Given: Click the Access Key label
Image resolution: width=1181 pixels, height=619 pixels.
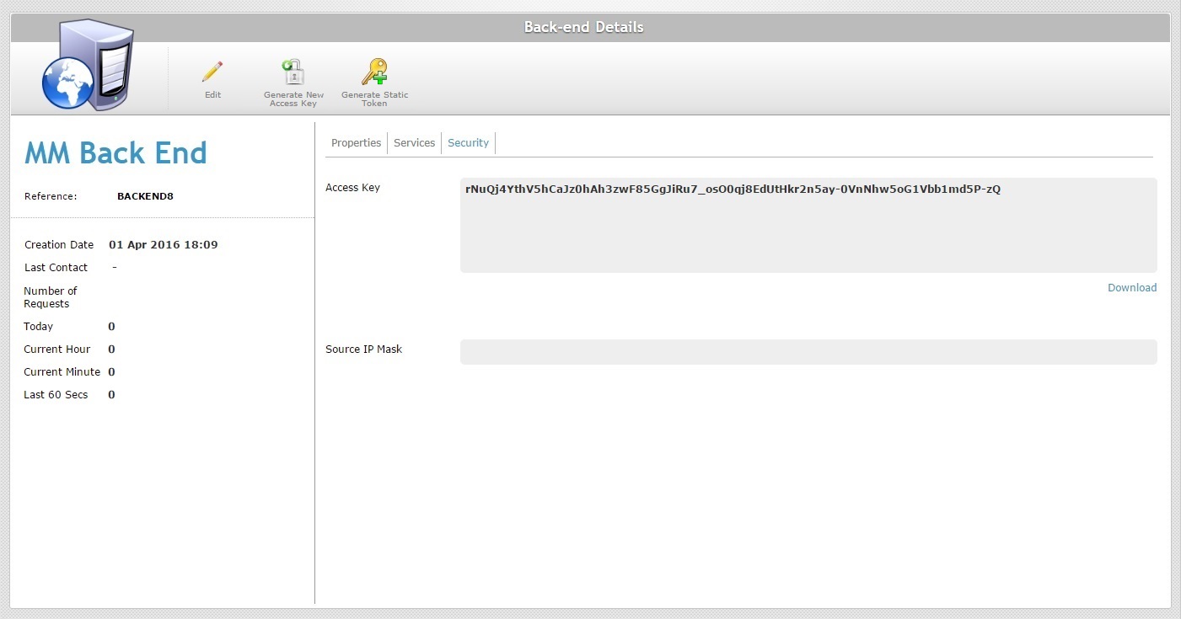Looking at the screenshot, I should (x=352, y=188).
